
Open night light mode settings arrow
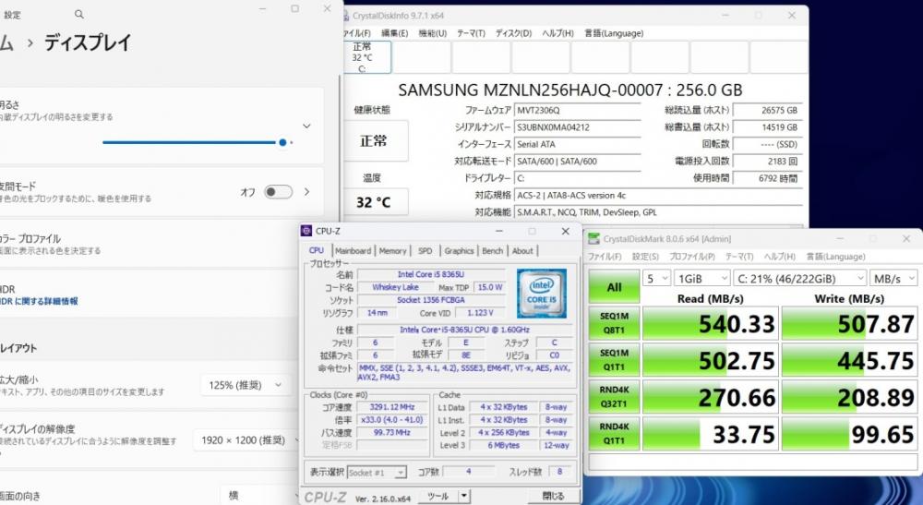tap(306, 192)
